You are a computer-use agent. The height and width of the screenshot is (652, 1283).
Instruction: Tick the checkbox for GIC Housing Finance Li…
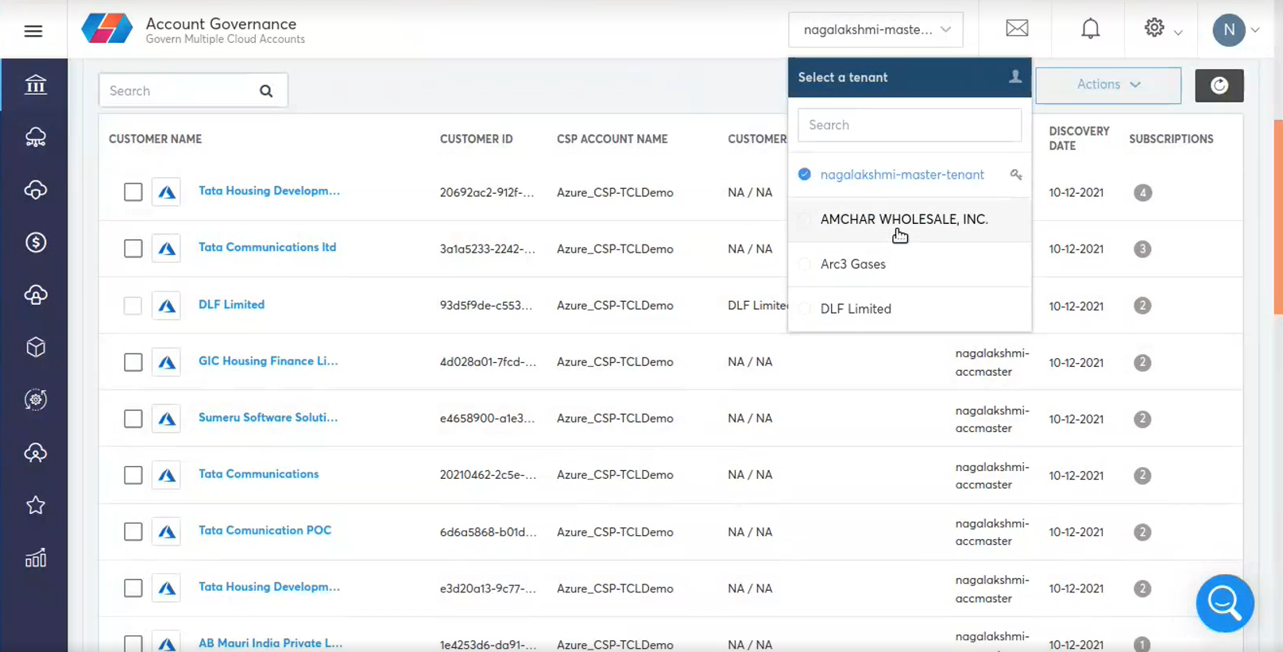coord(133,362)
